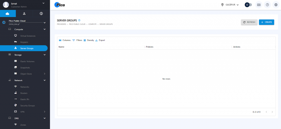This screenshot has width=281, height=129.
Task: Open the GAZIPUR region dropdown
Action: tap(230, 5)
